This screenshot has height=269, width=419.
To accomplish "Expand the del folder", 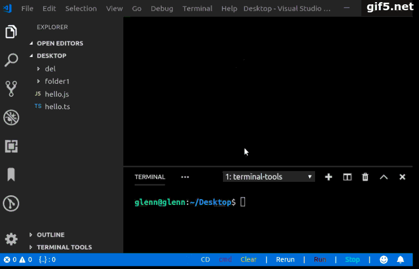I will [x=50, y=68].
